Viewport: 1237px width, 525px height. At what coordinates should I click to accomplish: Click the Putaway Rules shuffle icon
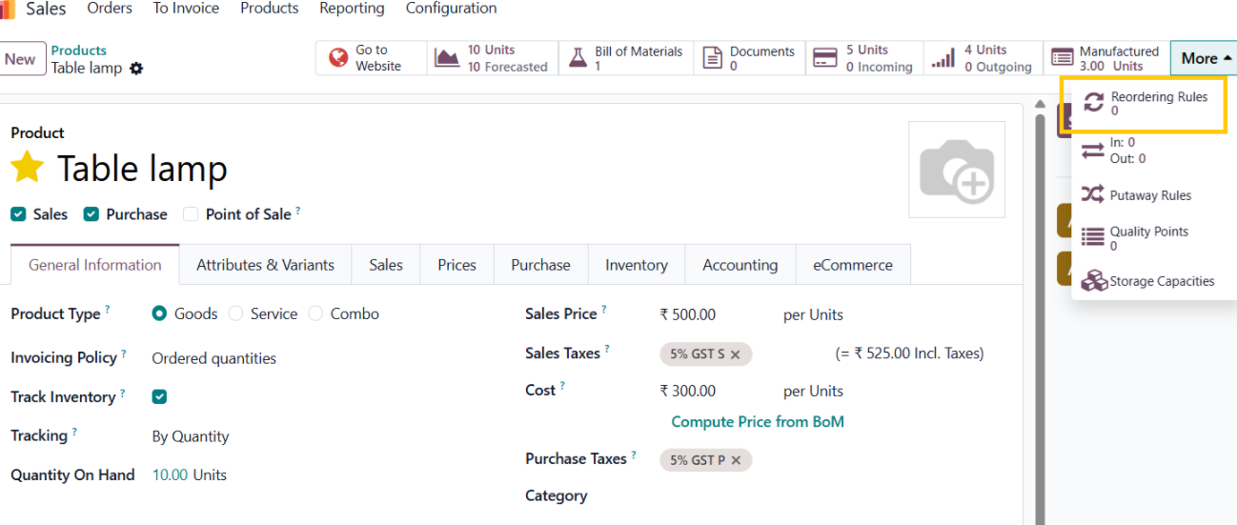(x=1093, y=195)
